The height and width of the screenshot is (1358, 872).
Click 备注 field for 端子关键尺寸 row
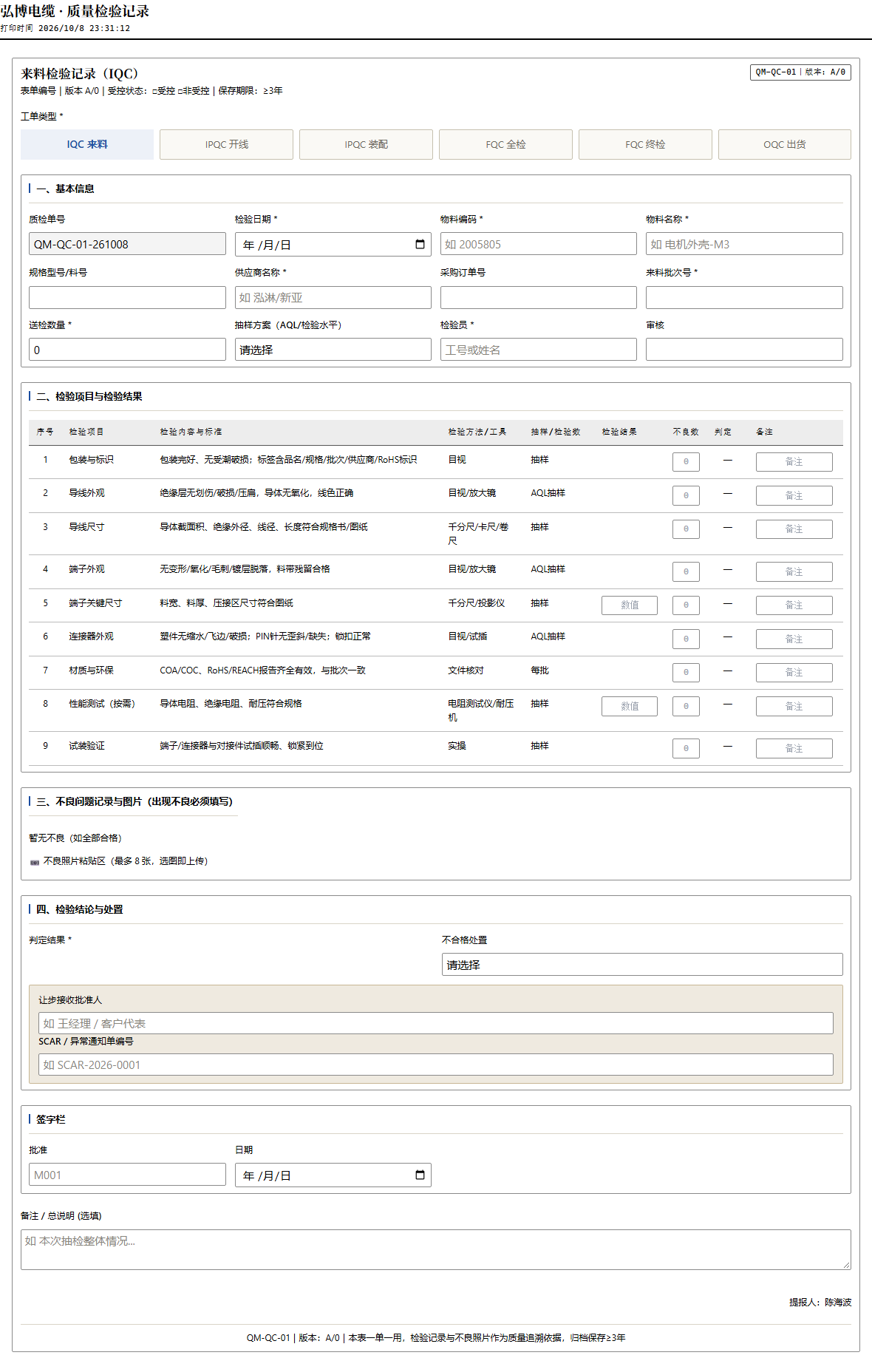794,605
